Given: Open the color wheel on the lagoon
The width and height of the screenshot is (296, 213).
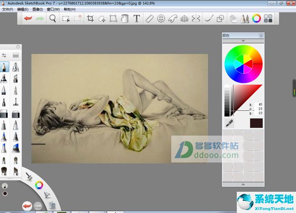Looking at the screenshot, I should click(39, 185).
